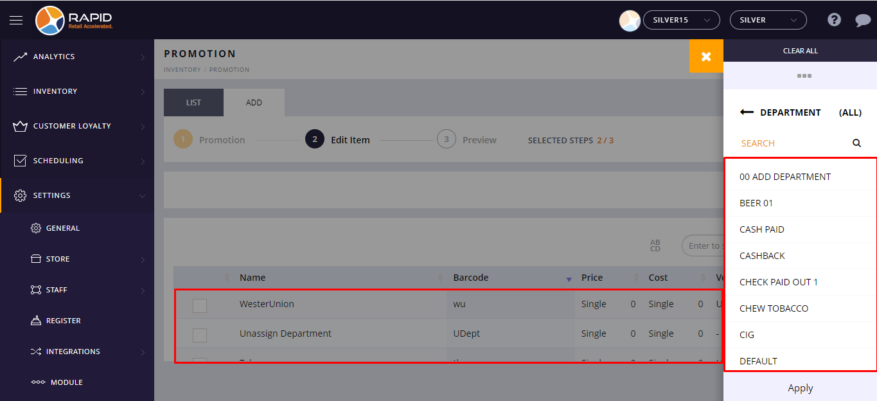
Task: Select BEER 01 department
Action: tap(756, 203)
